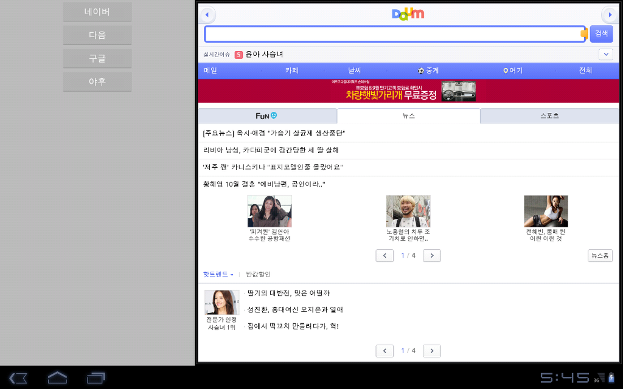623x389 pixels.
Task: Open the 중계 menu item
Action: 428,71
